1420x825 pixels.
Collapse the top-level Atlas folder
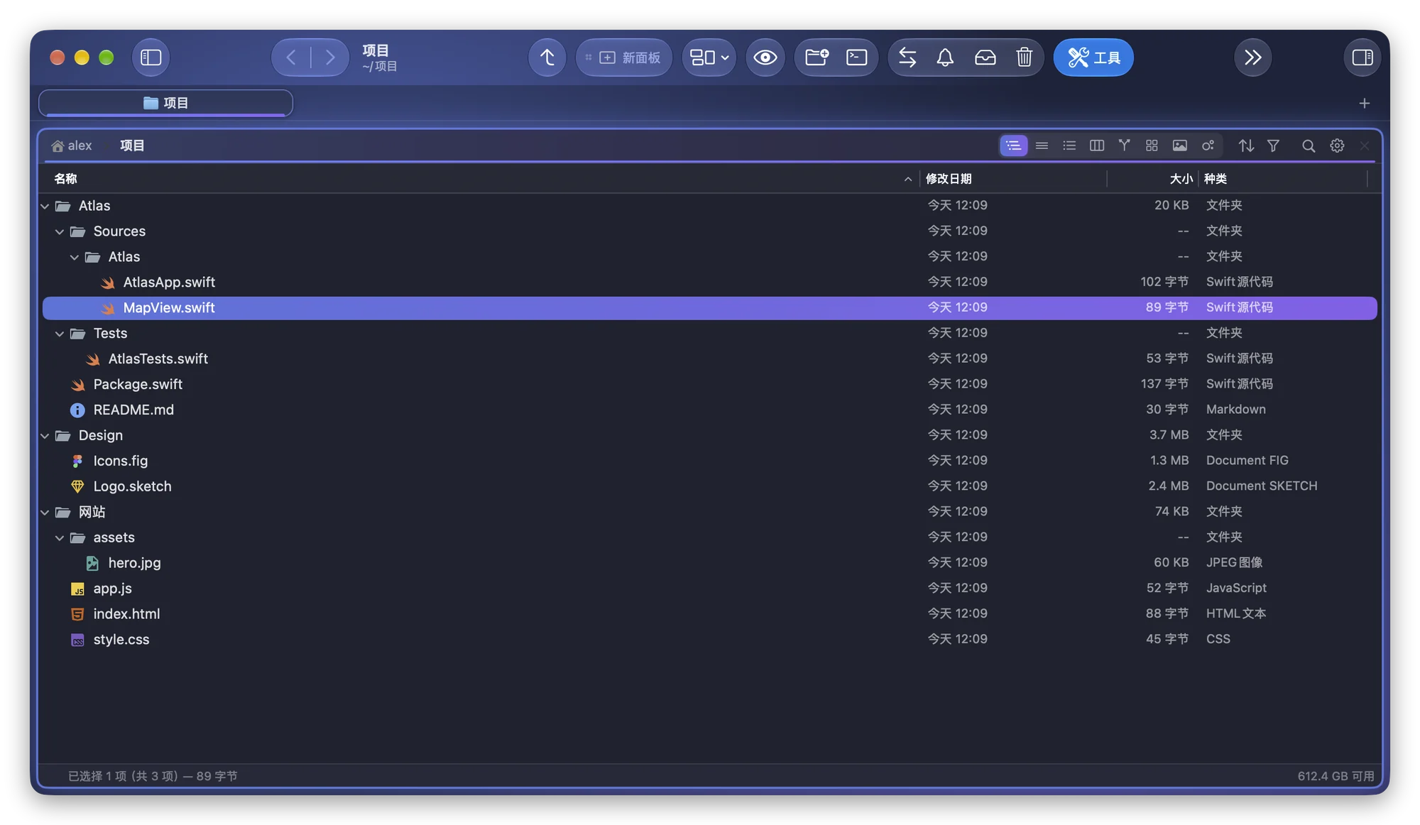(45, 206)
